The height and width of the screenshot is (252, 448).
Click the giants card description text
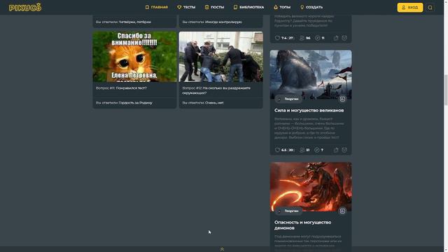coord(309,128)
